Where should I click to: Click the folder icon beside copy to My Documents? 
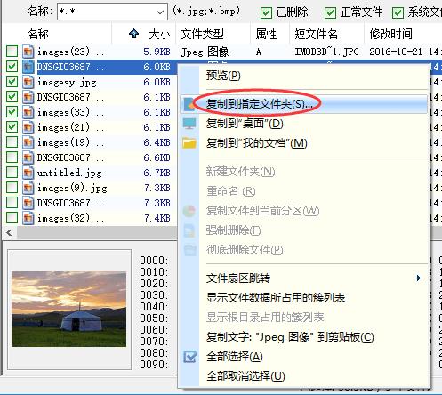[189, 143]
